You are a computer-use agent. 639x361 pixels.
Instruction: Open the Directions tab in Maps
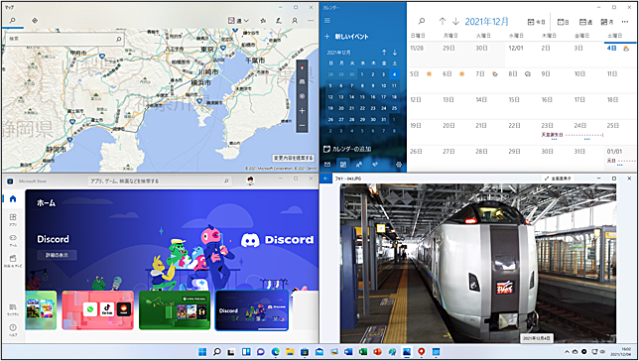coord(35,21)
